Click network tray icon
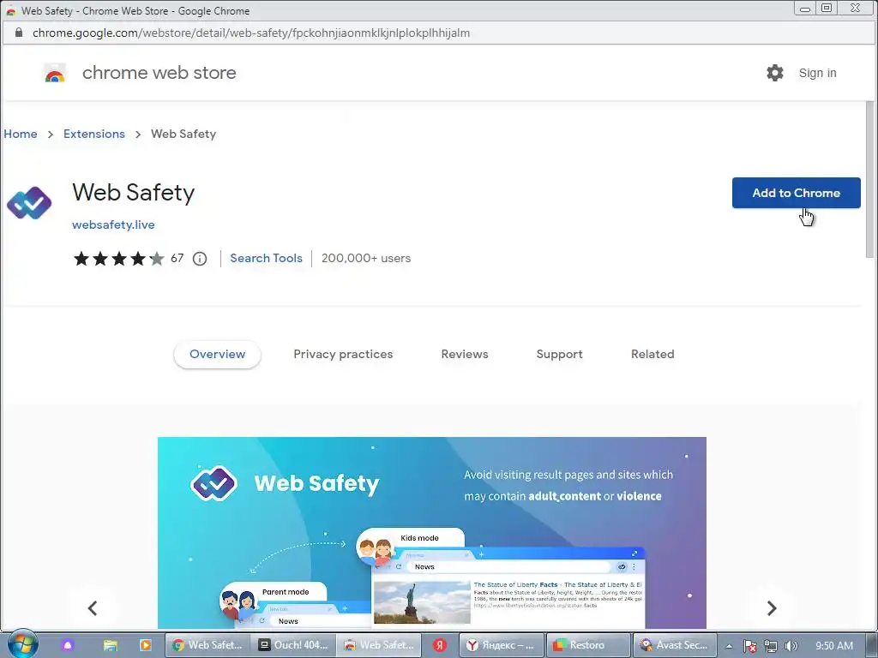This screenshot has width=878, height=658. click(771, 646)
